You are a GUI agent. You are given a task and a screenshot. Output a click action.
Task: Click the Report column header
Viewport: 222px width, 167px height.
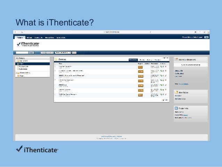pos(140,64)
